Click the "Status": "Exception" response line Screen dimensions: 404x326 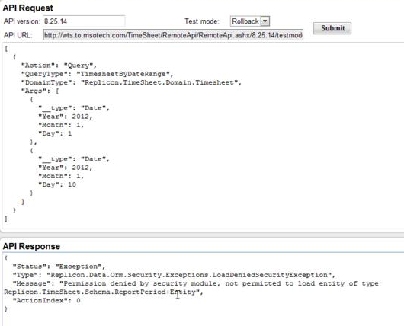[59, 267]
